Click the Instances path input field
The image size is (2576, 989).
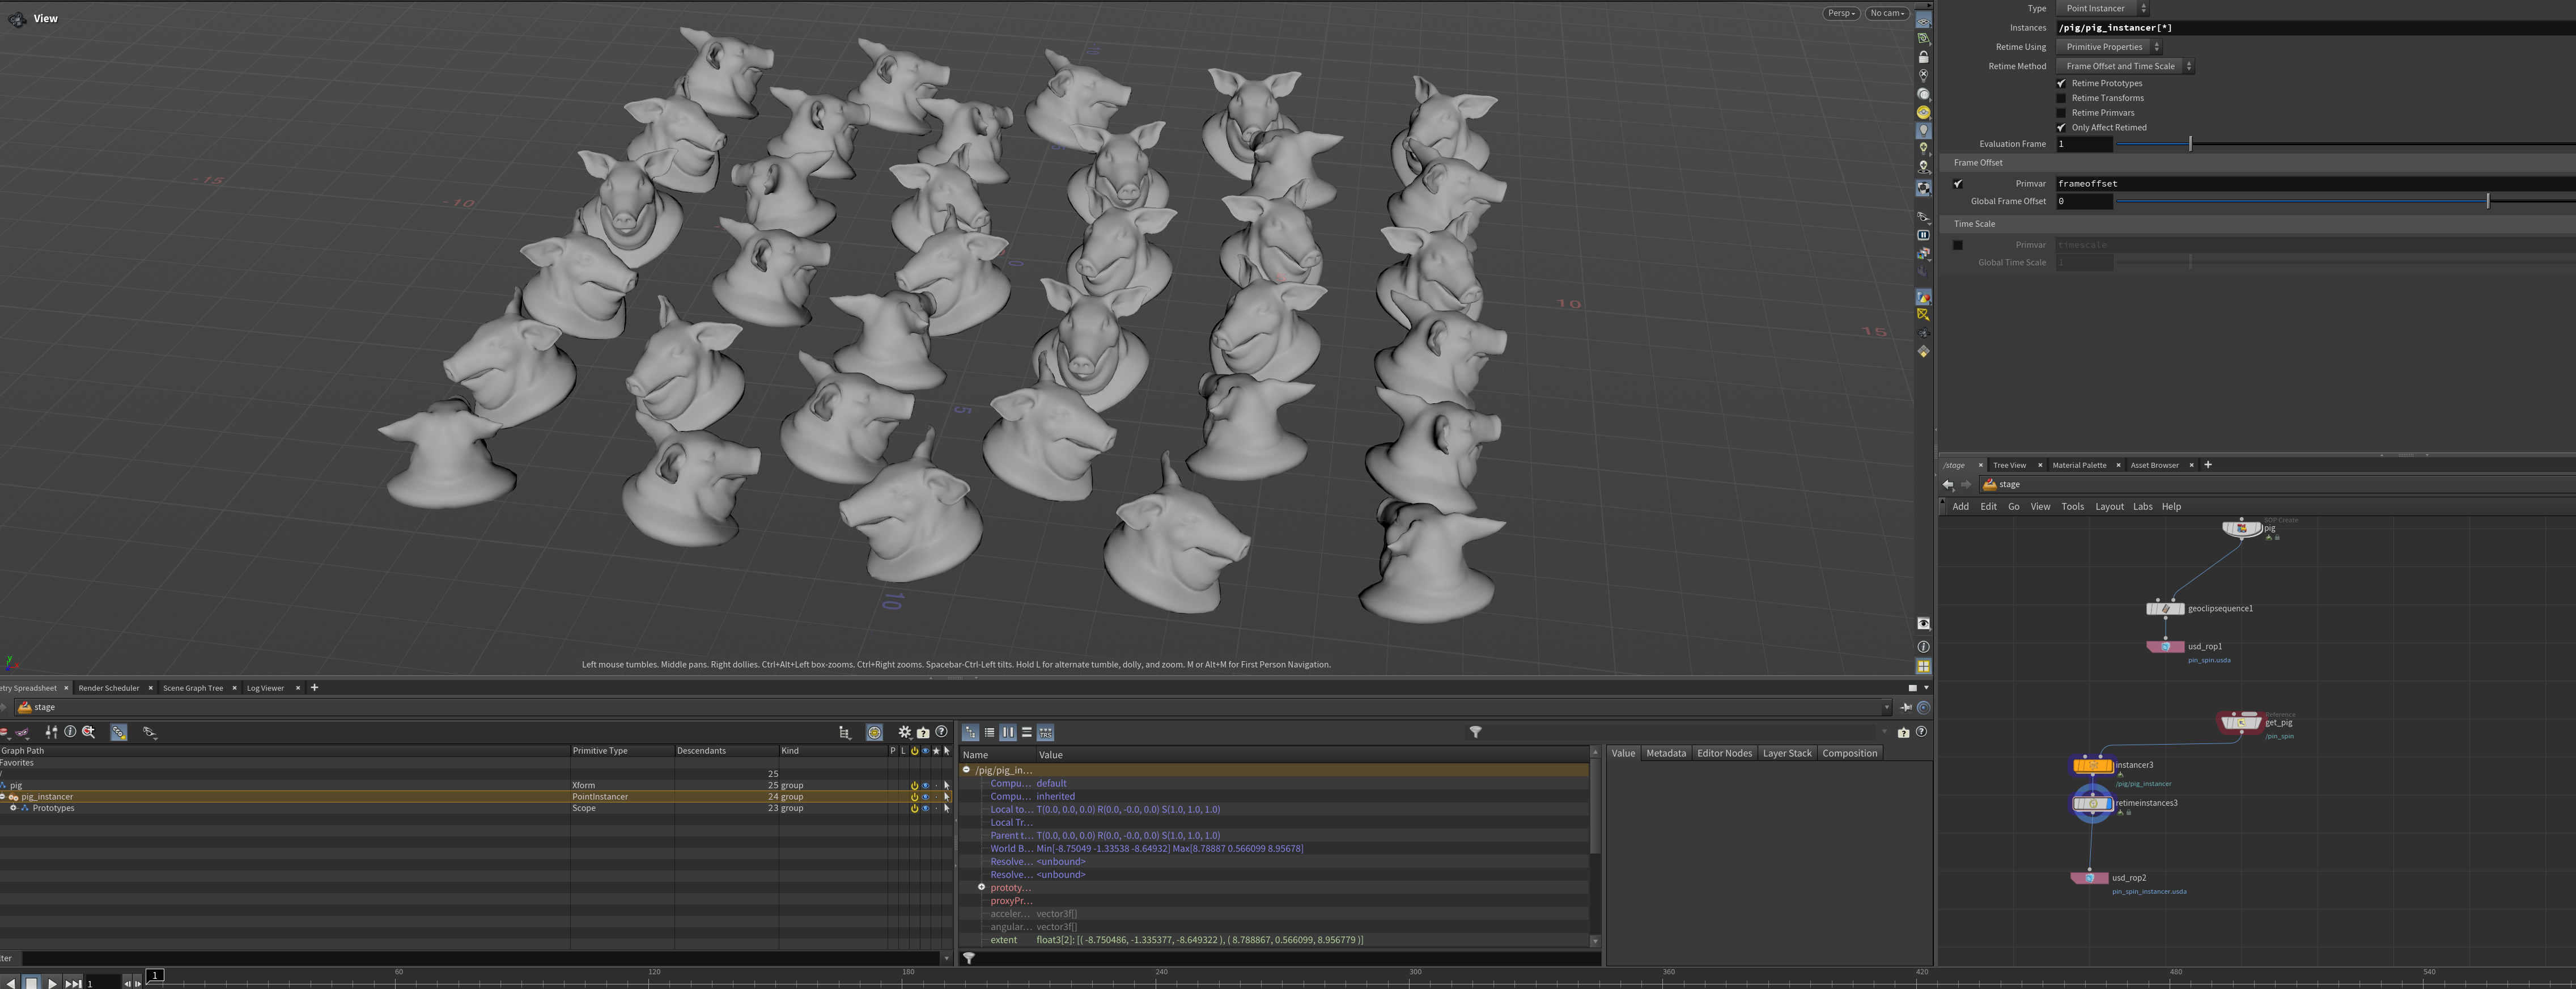[x=2300, y=28]
